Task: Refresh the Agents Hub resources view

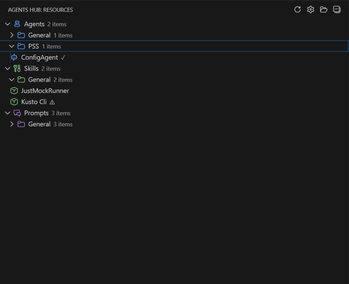Action: (298, 9)
